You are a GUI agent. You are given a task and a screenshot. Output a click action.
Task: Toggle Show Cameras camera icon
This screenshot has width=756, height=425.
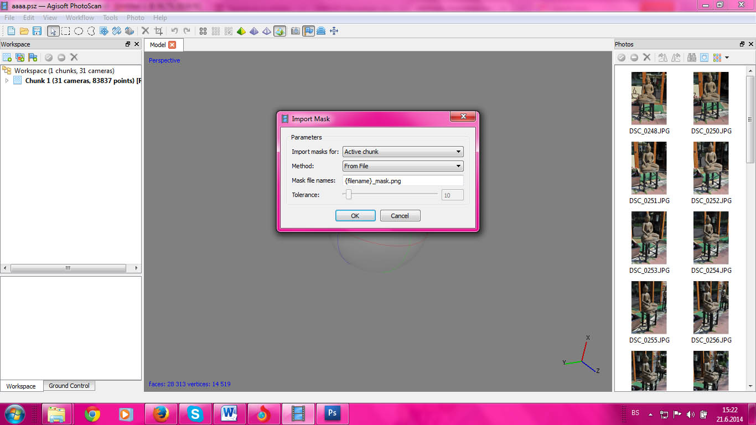(x=296, y=31)
